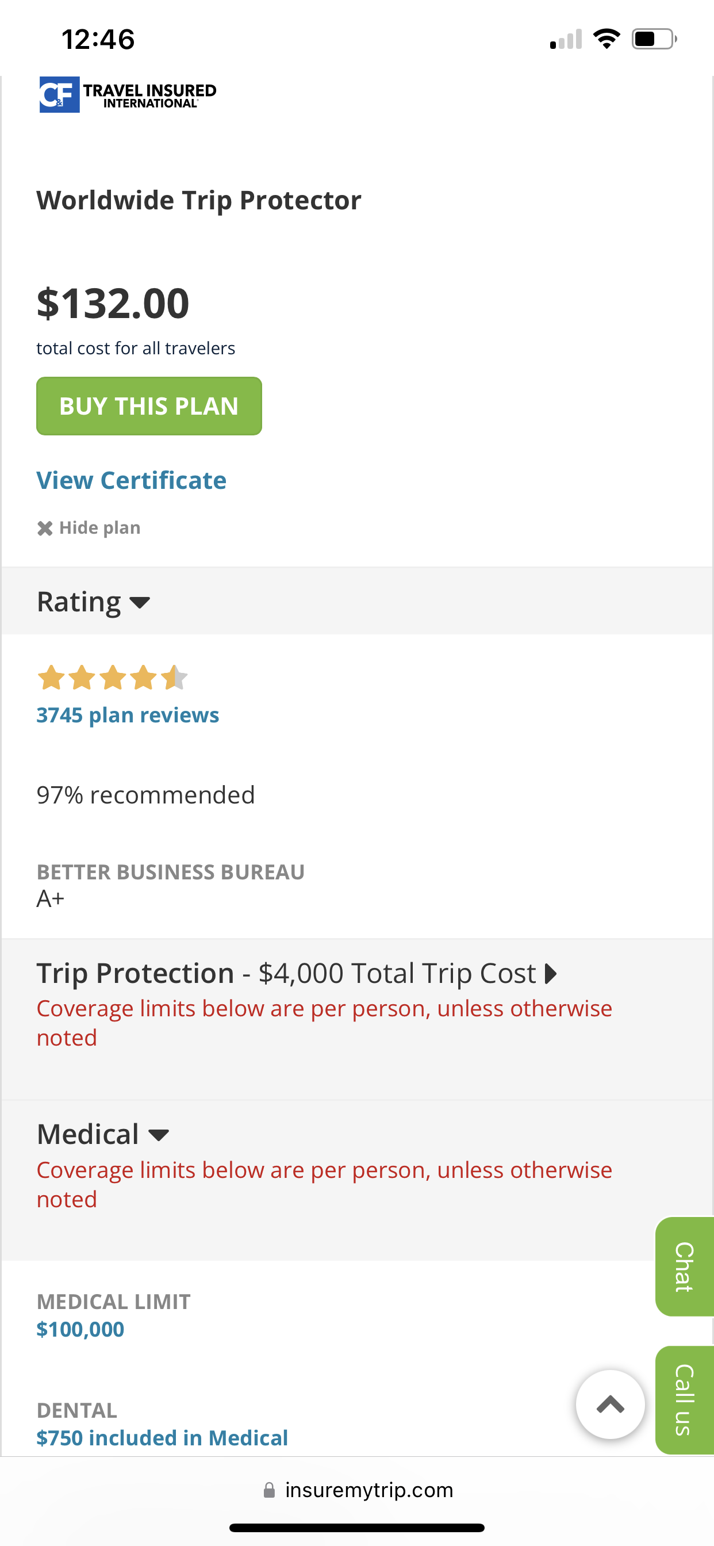This screenshot has width=714, height=1546.
Task: Click the star rating graphic
Action: coord(112,678)
